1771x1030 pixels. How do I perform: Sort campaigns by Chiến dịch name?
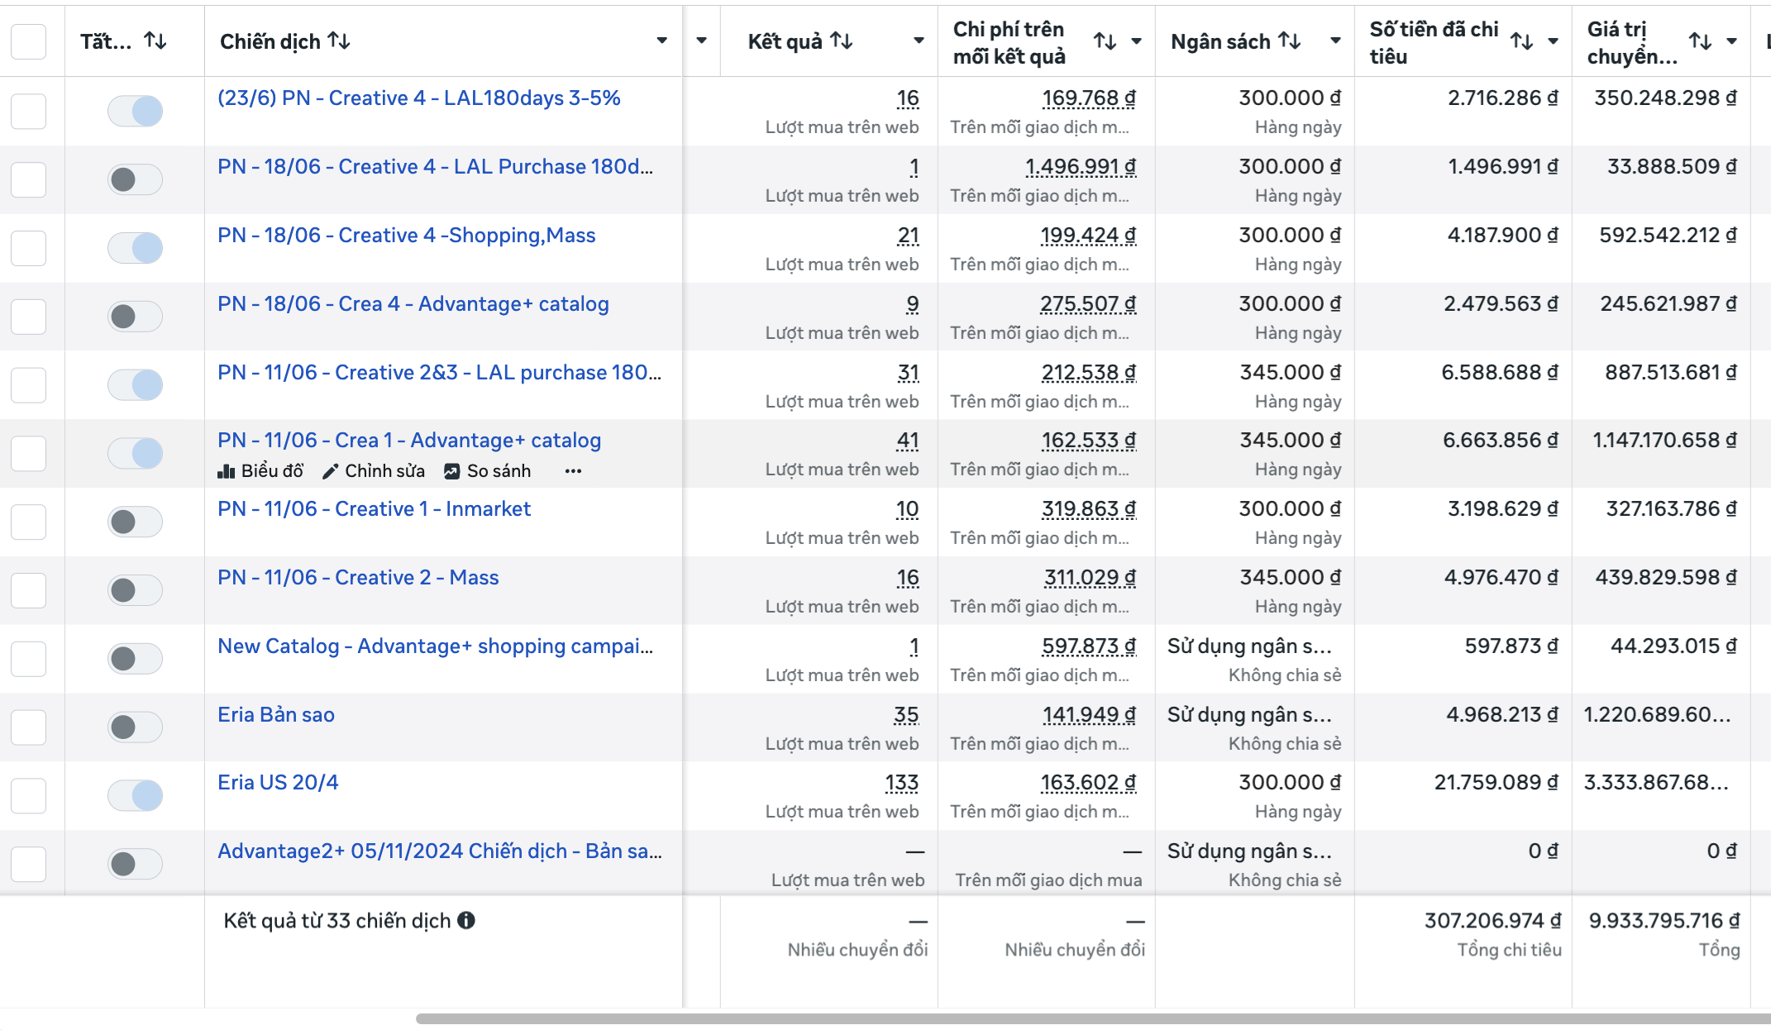tap(339, 41)
